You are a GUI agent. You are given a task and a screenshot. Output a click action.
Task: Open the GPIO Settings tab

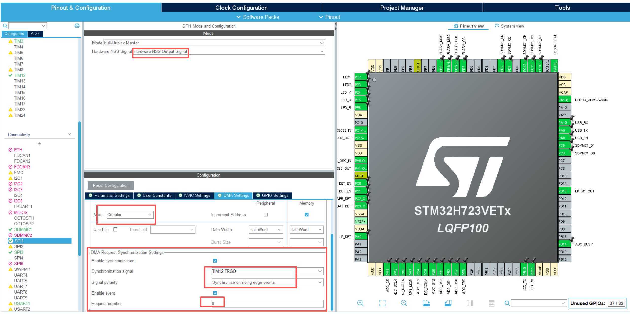(272, 195)
